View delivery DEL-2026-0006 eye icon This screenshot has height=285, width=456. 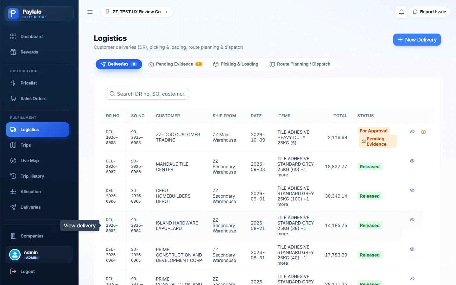[412, 190]
